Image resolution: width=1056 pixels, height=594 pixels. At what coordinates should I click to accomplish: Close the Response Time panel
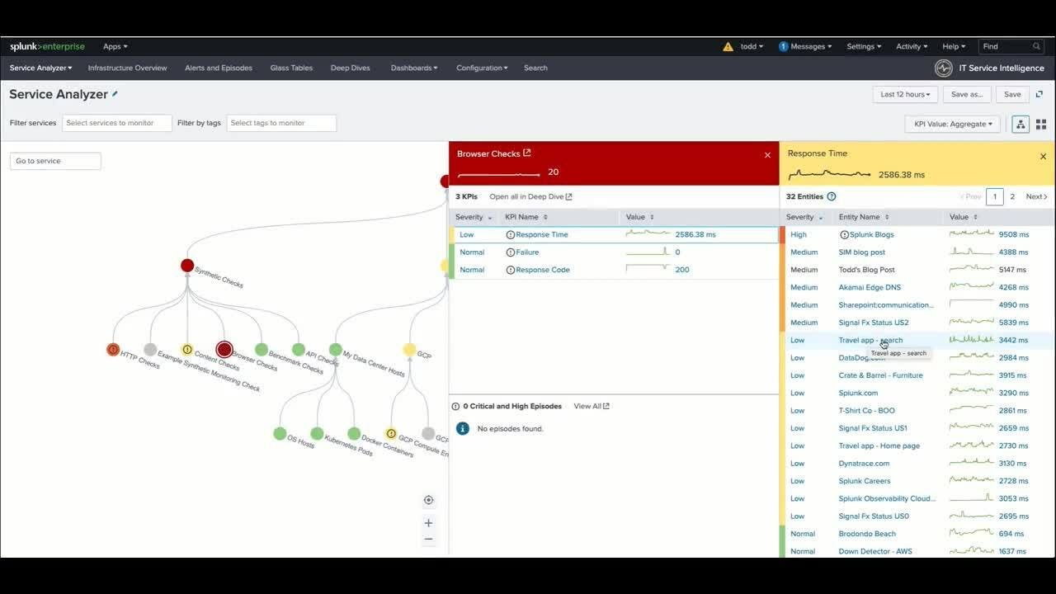(1043, 156)
